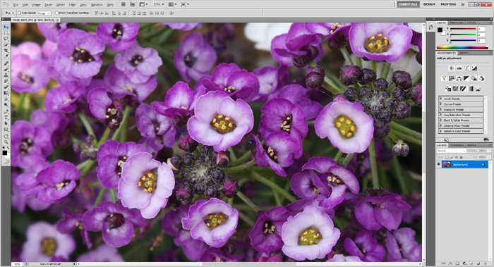The height and width of the screenshot is (267, 494).
Task: Select the Rectangular Marquee tool
Action: click(6, 32)
